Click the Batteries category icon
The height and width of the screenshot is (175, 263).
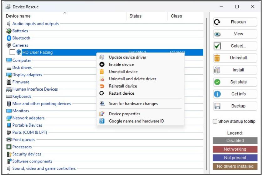coord(9,31)
